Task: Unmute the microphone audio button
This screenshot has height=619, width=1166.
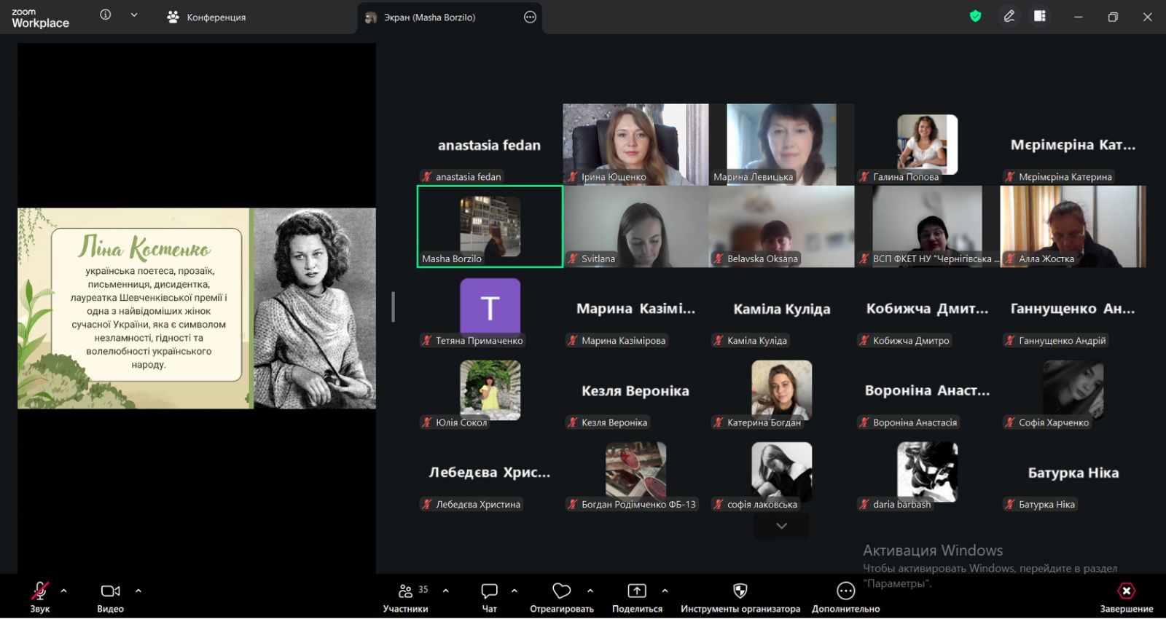Action: [x=40, y=591]
